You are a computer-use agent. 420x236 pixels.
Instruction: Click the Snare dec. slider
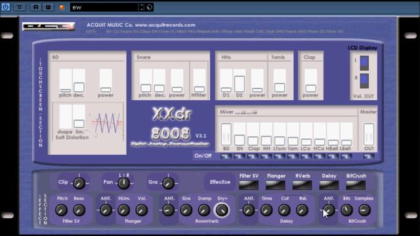click(159, 81)
